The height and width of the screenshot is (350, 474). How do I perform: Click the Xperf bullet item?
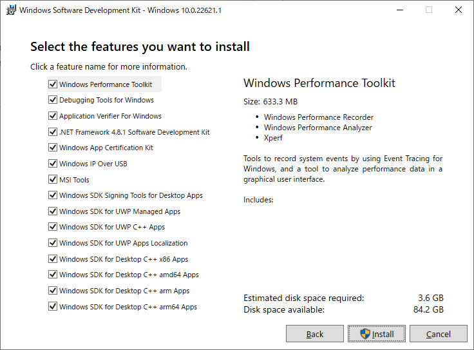coord(273,138)
